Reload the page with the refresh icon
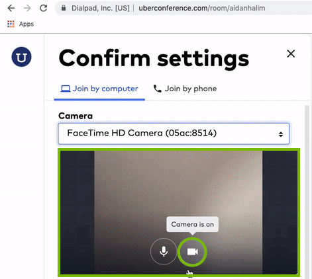 point(43,8)
